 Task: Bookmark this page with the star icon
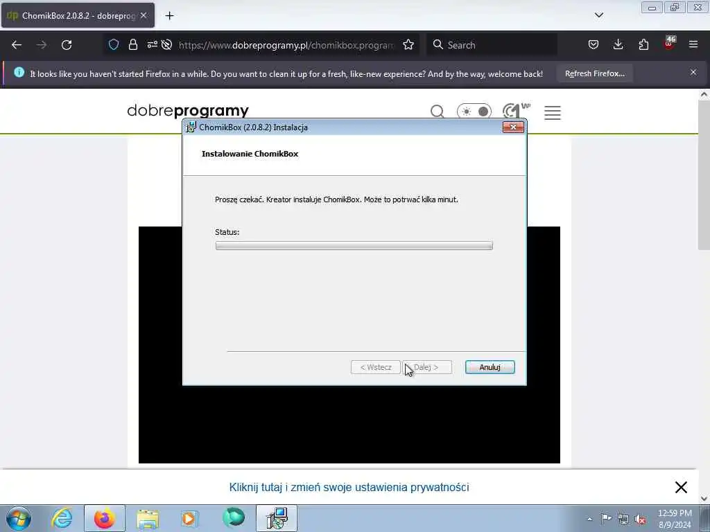[x=408, y=44]
